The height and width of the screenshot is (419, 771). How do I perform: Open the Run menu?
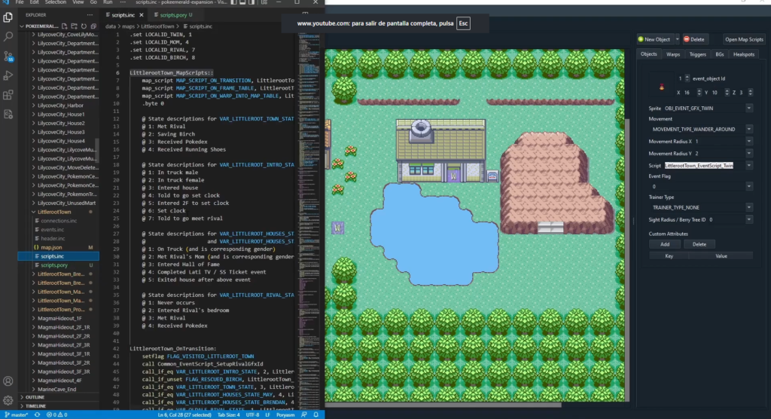(108, 2)
